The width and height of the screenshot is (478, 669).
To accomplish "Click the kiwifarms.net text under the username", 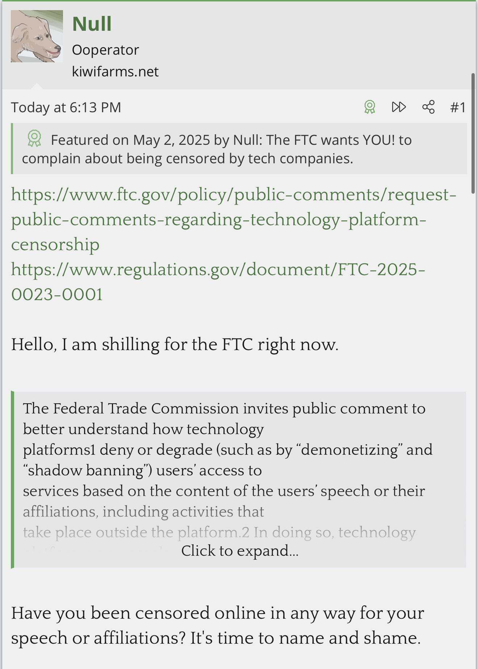I will coord(115,72).
